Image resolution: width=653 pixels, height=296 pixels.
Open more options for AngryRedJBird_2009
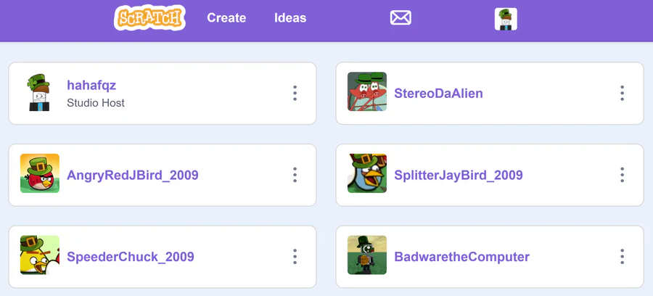[295, 175]
